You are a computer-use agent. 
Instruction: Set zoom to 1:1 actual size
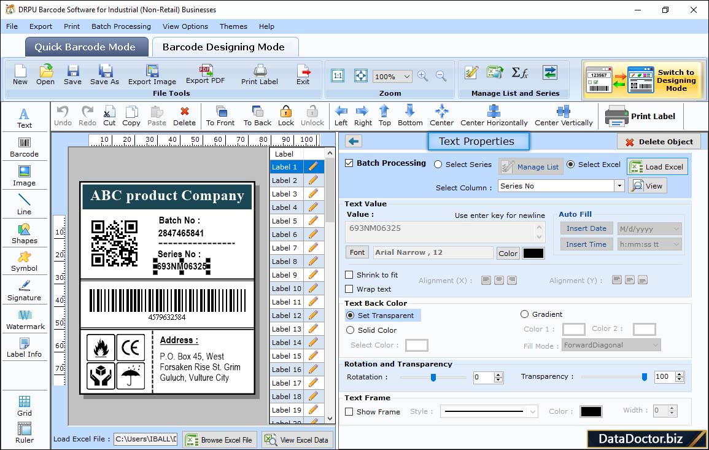point(338,76)
